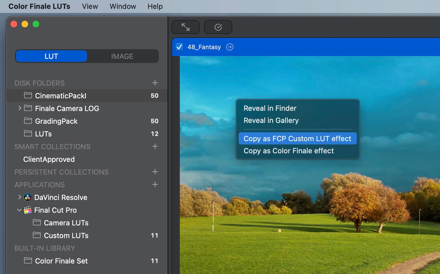Click the Color Finale Set folder icon
The image size is (440, 274).
pos(28,260)
